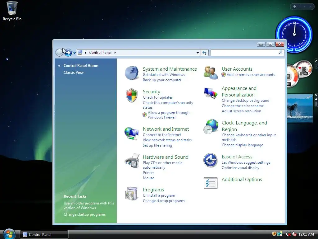Click Change the color scheme

tap(243, 106)
